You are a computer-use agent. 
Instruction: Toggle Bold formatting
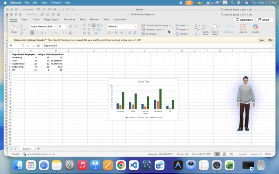[x=32, y=33]
